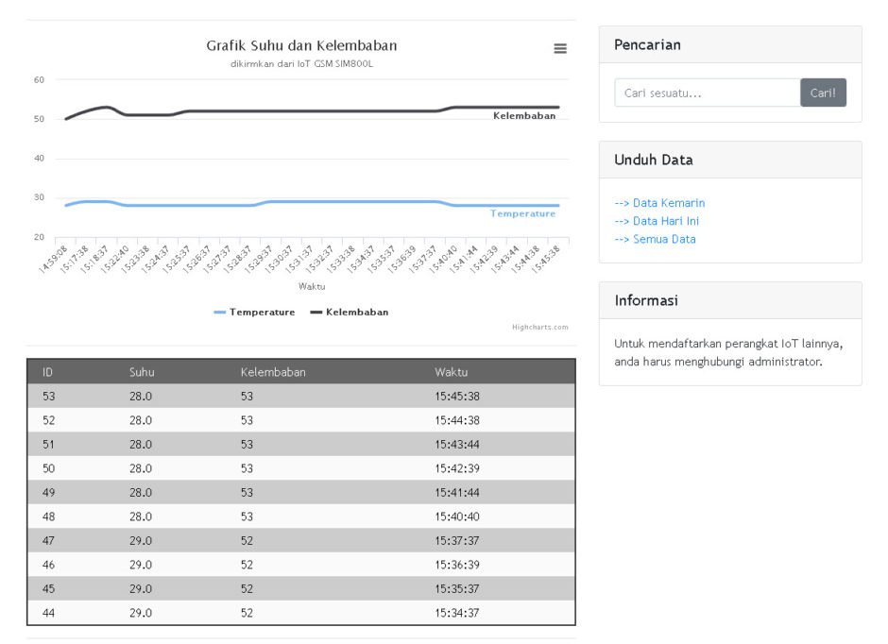Click the Kelembaban series label on chart
The image size is (888, 644).
[x=524, y=115]
